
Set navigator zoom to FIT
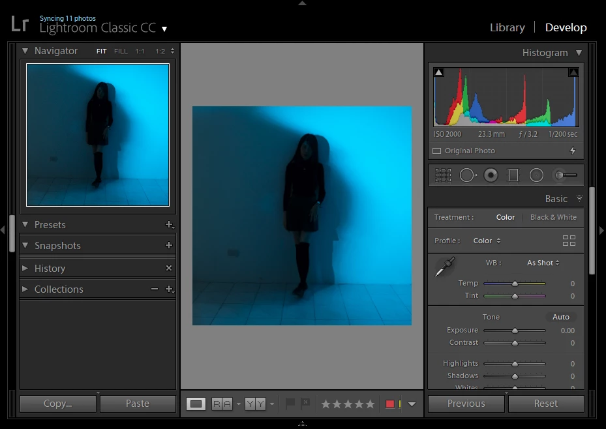coord(102,52)
